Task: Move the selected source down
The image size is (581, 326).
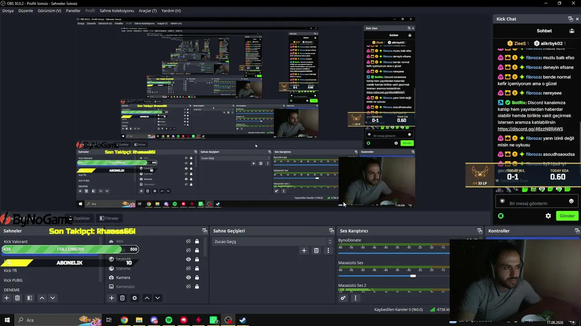Action: [158, 298]
